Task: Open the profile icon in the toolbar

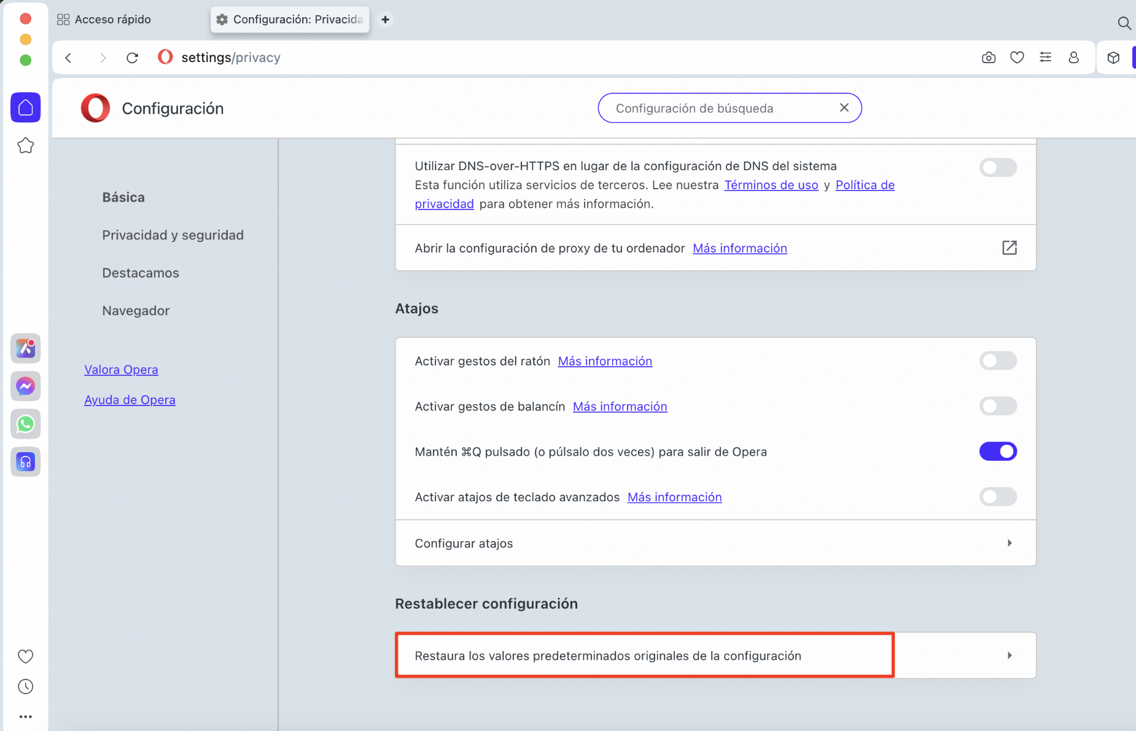Action: 1074,57
